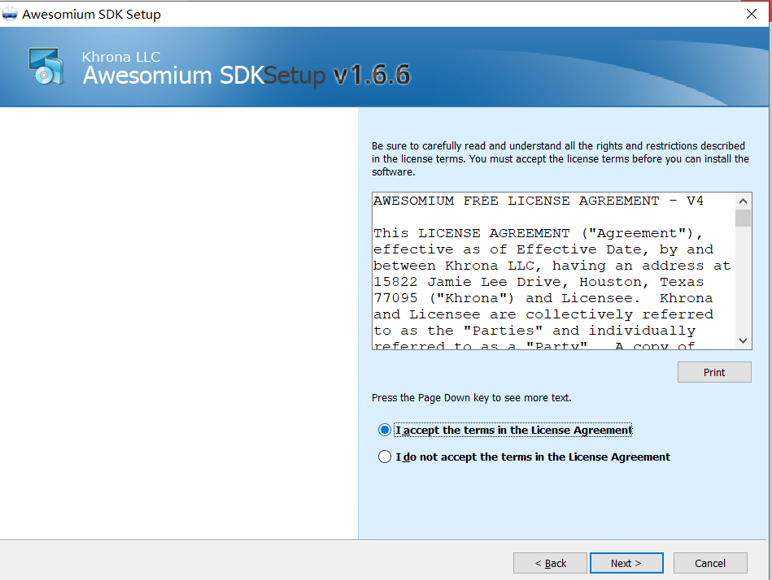Click the installer computer-and-disc icon in banner
Screen dimensions: 772x580
[x=46, y=66]
